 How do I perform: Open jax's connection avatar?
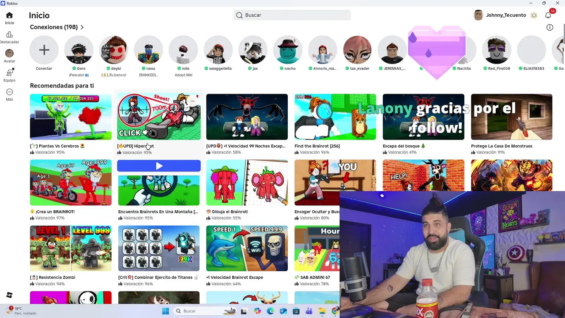point(253,50)
